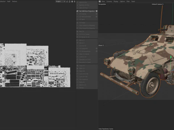Image resolution: width=174 pixels, height=130 pixels.
Task: Open Set UVW from Projection gear settings
Action: 96,11
